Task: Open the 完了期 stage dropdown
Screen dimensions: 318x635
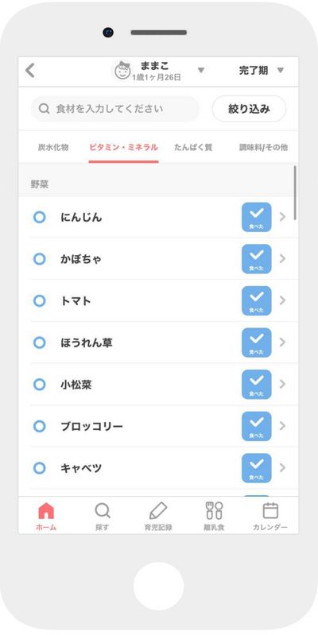Action: (x=262, y=71)
